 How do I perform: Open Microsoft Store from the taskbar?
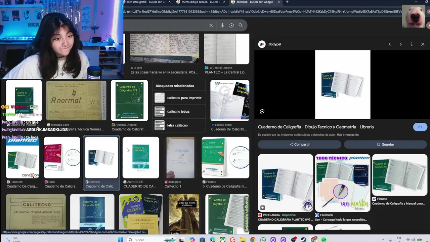[202, 240]
